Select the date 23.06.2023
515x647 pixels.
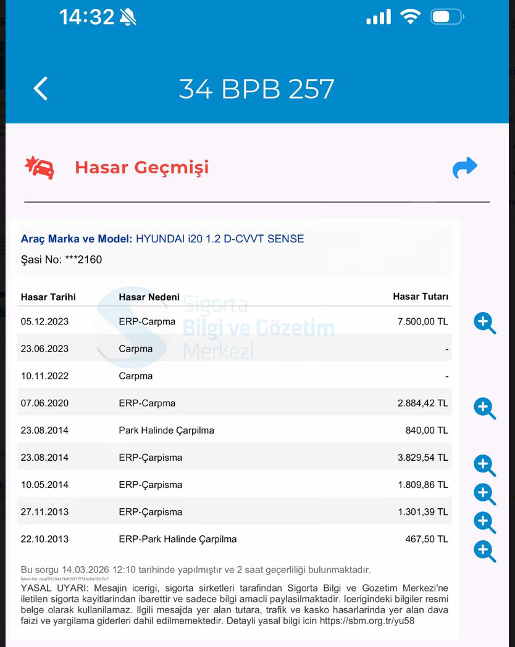click(44, 348)
